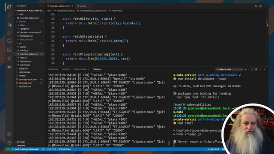Open app.js in the src folder

tap(23, 47)
